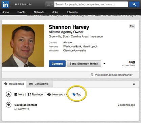Add a Note to this contact
This screenshot has width=141, height=123.
coord(19,94)
